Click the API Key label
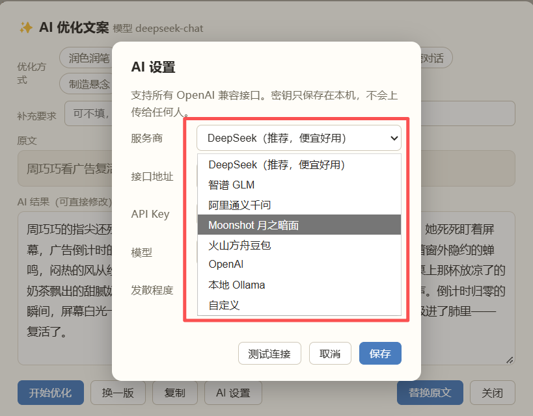Screen dimensions: 533x416 coord(150,214)
